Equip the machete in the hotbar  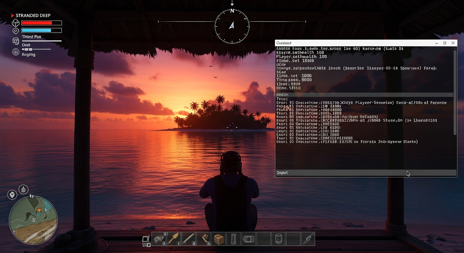pos(188,238)
